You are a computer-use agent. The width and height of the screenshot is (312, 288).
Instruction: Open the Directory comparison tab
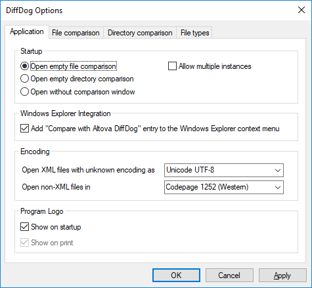[x=140, y=33]
